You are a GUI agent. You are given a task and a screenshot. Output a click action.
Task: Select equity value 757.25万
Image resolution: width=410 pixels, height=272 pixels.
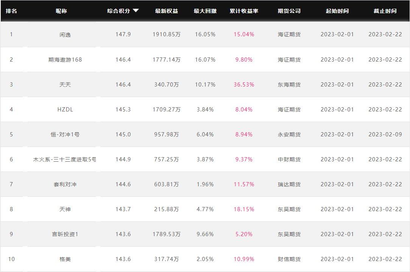pyautogui.click(x=167, y=159)
